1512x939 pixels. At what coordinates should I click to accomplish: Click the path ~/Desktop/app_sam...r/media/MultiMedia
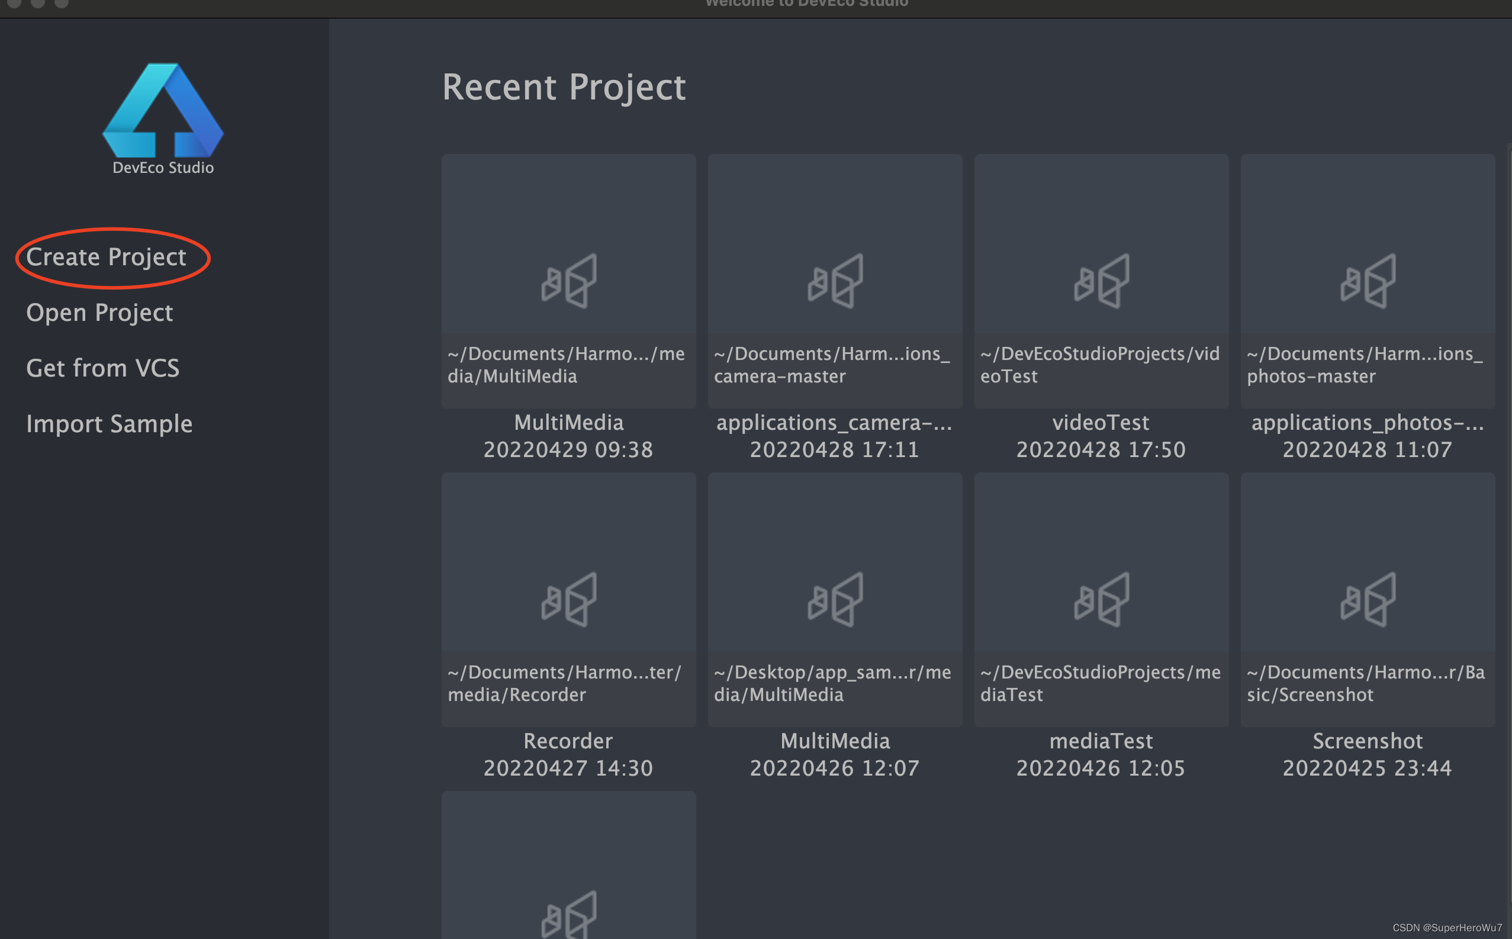(x=833, y=683)
